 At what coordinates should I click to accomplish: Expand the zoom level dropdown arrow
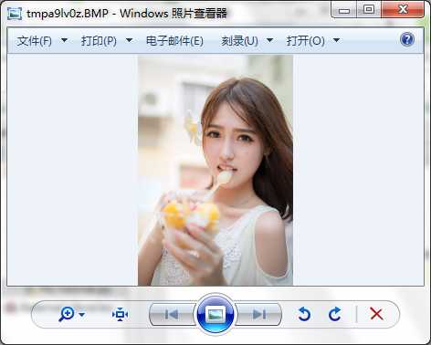(x=82, y=314)
